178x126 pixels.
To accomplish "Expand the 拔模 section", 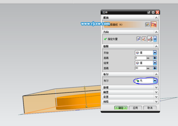I will tap(156, 88).
